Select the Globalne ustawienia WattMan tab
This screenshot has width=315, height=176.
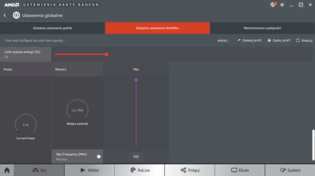click(x=157, y=28)
